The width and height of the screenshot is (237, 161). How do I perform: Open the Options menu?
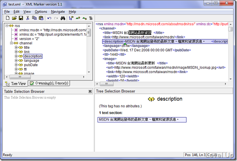coord(41,12)
